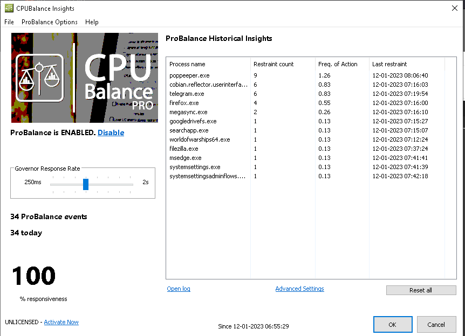Sort by Freq. of Action column header
Image resolution: width=465 pixels, height=336 pixels.
point(342,64)
